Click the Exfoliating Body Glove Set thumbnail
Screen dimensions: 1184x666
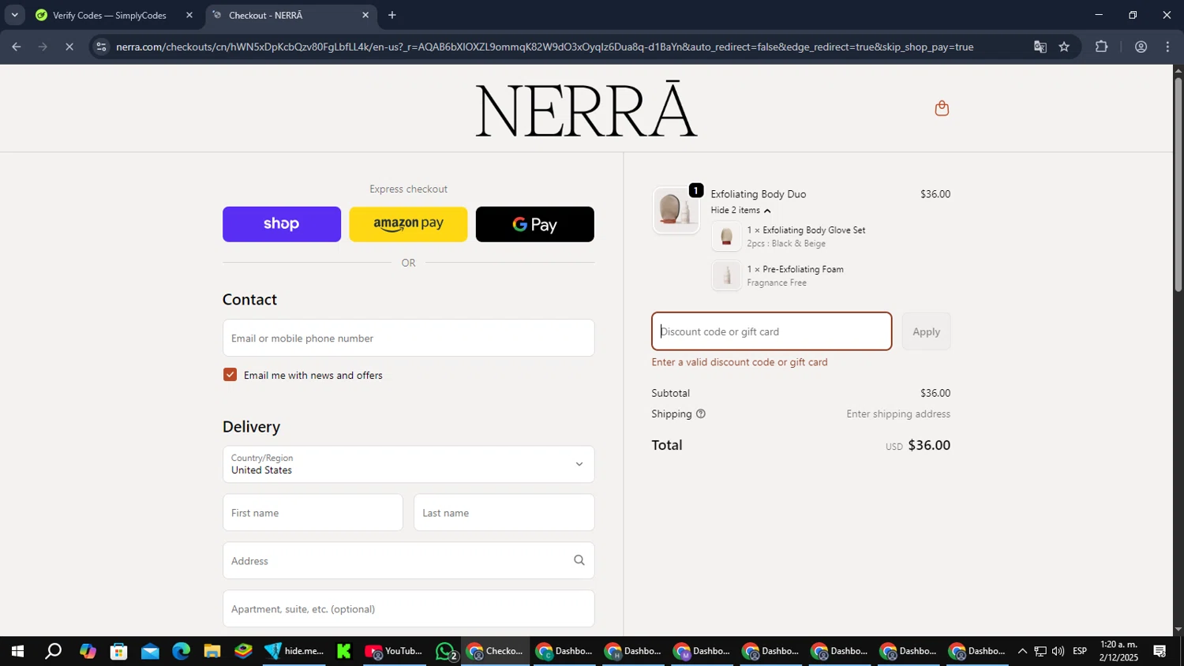[x=726, y=236]
